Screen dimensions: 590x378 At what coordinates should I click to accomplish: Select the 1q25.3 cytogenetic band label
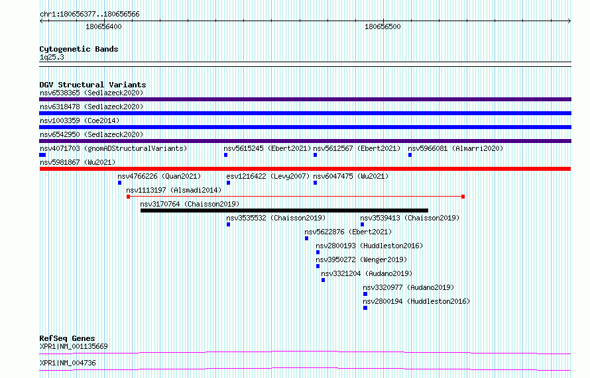(52, 57)
